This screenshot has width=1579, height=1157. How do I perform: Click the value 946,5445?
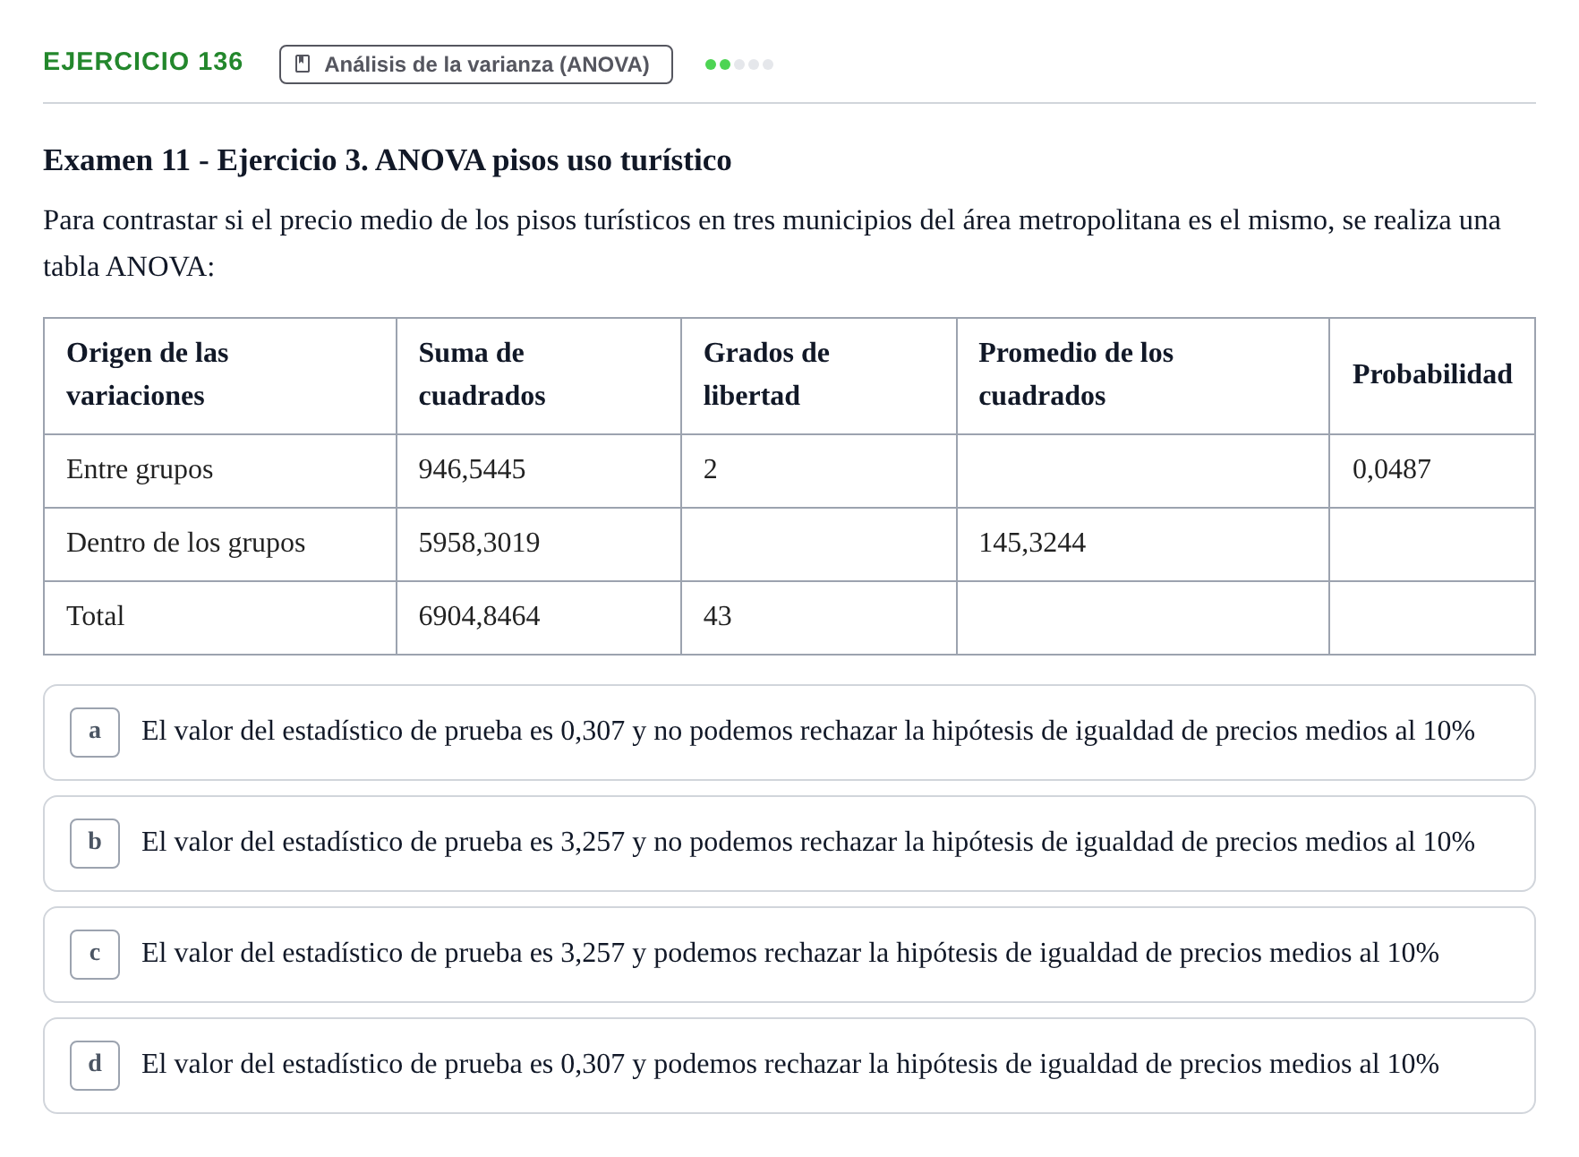coord(472,470)
